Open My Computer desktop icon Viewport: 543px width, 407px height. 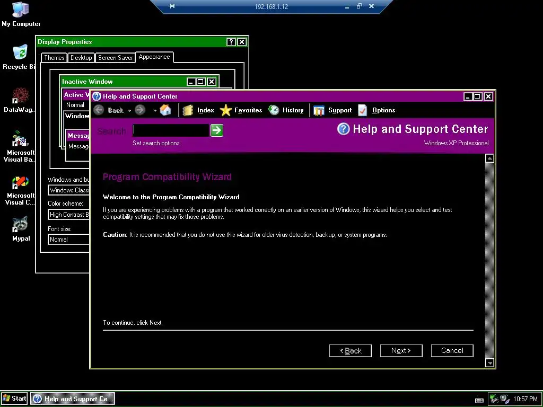click(21, 14)
